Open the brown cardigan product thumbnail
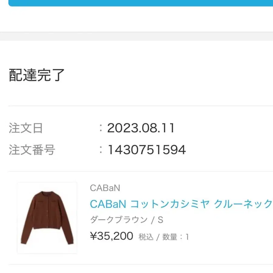Viewport: 273px width, 273px height. [x=47, y=217]
